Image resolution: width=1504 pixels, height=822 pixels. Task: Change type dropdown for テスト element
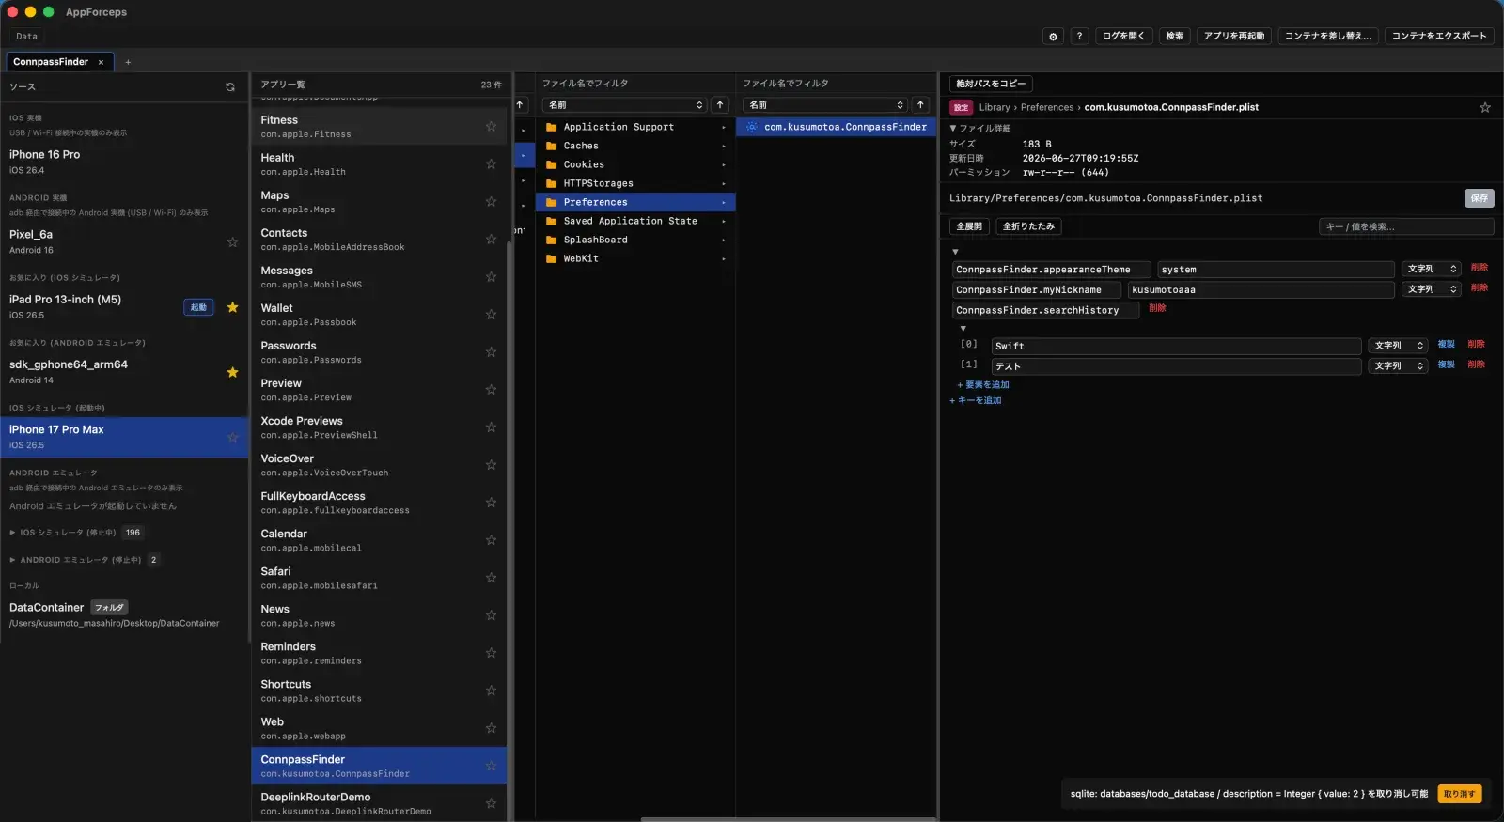[1398, 365]
